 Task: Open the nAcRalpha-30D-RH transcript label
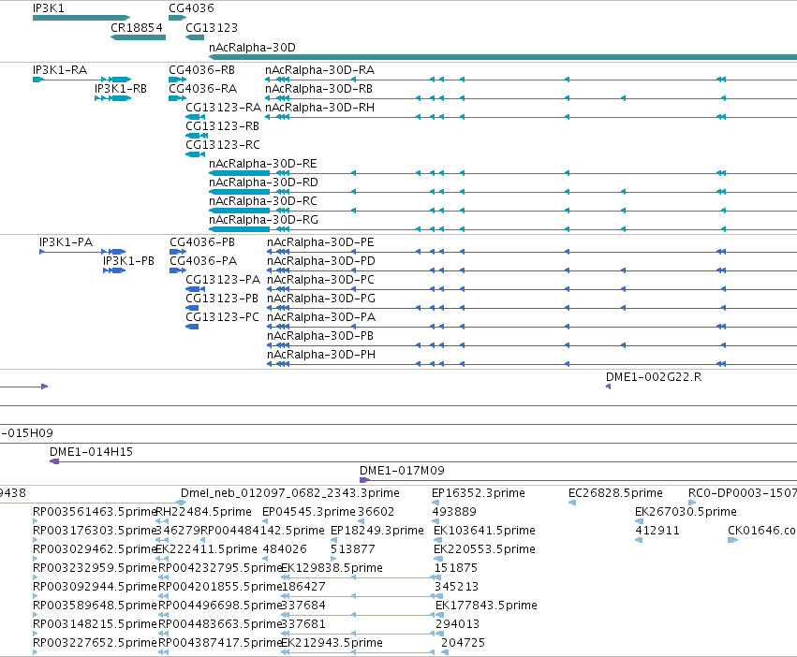(319, 108)
